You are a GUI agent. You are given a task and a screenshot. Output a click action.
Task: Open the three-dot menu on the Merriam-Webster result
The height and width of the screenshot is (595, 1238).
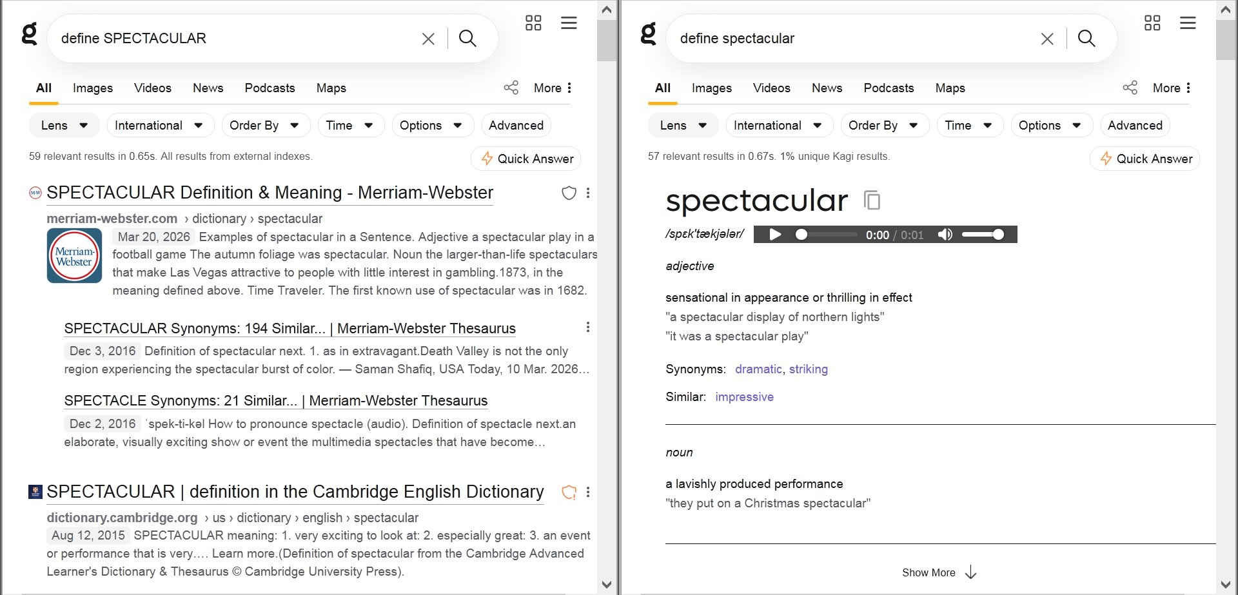coord(587,193)
